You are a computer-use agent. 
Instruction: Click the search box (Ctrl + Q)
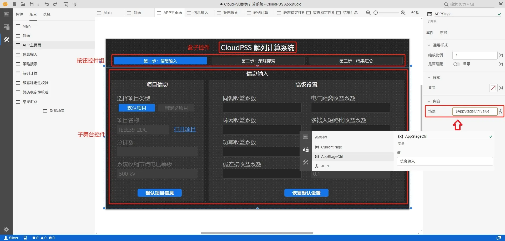[469, 4]
